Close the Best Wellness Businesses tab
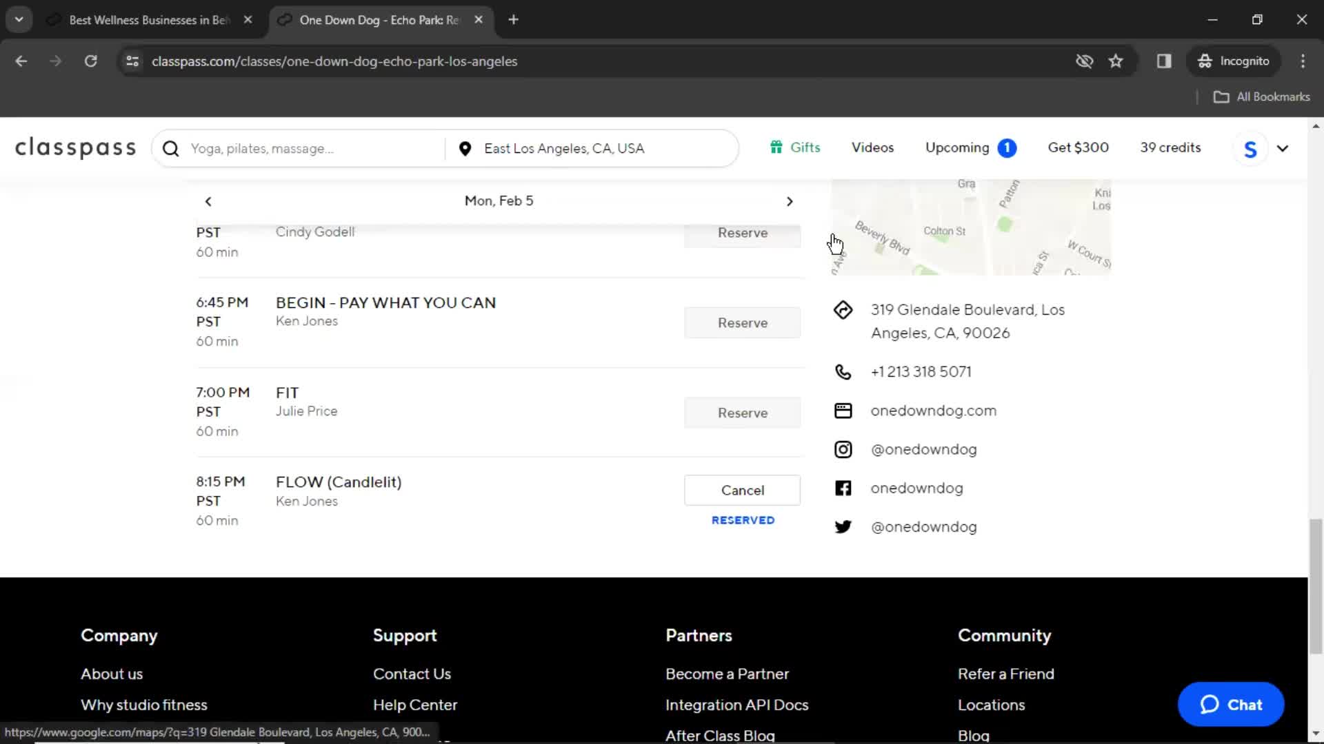Viewport: 1324px width, 744px height. [x=248, y=20]
